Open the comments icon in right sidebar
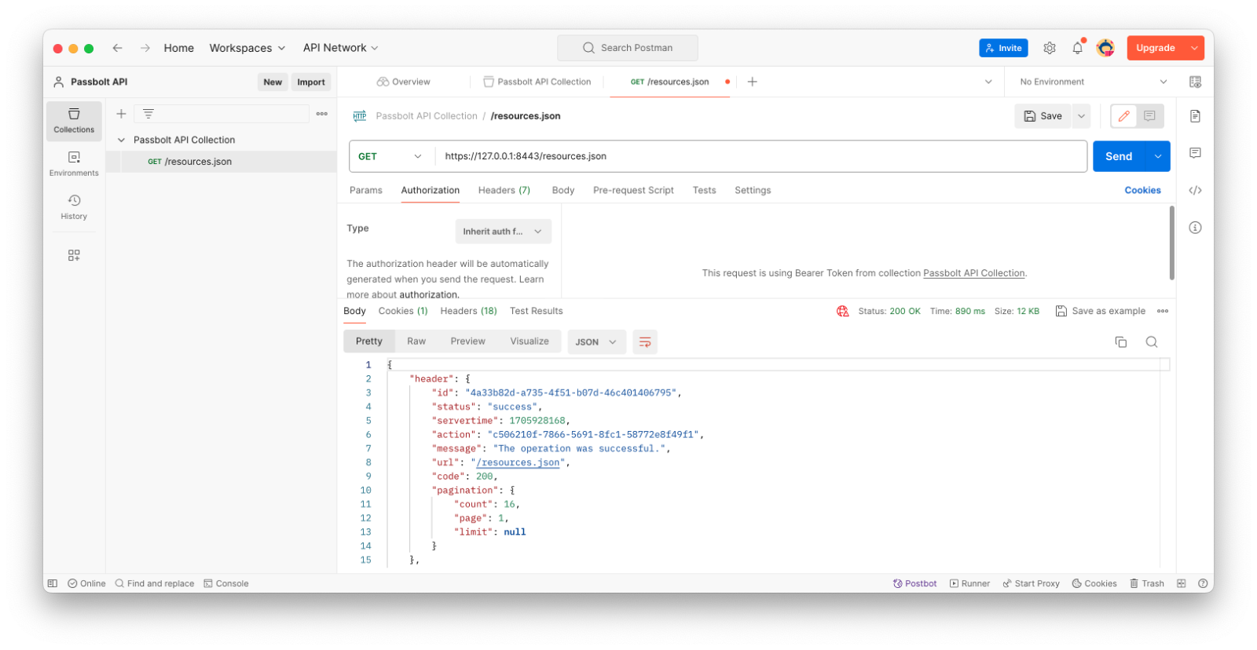The width and height of the screenshot is (1257, 650). [1195, 153]
